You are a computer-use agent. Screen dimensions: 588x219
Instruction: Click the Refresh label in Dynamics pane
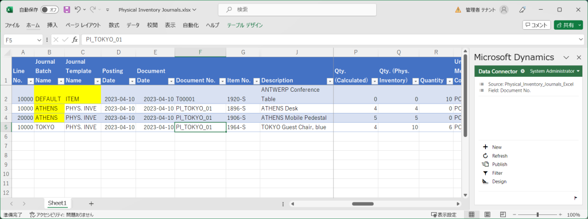pos(500,156)
